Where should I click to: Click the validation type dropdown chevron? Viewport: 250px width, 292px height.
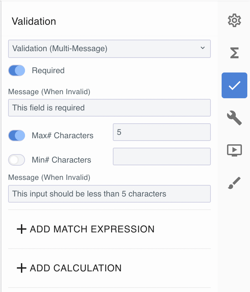click(x=203, y=48)
